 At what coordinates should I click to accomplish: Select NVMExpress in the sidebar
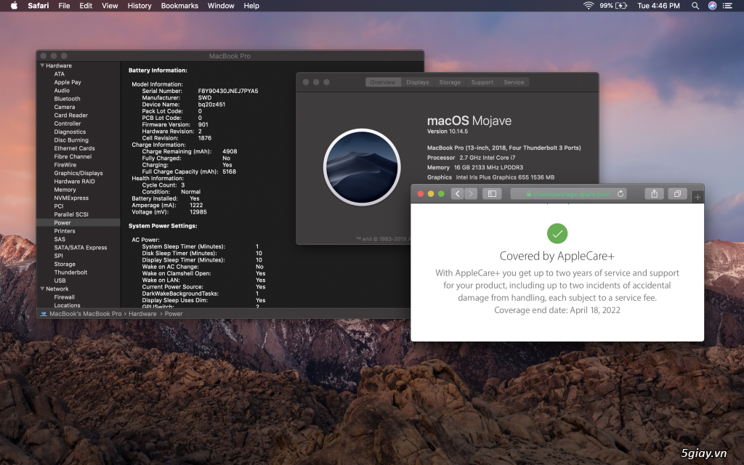coord(71,198)
